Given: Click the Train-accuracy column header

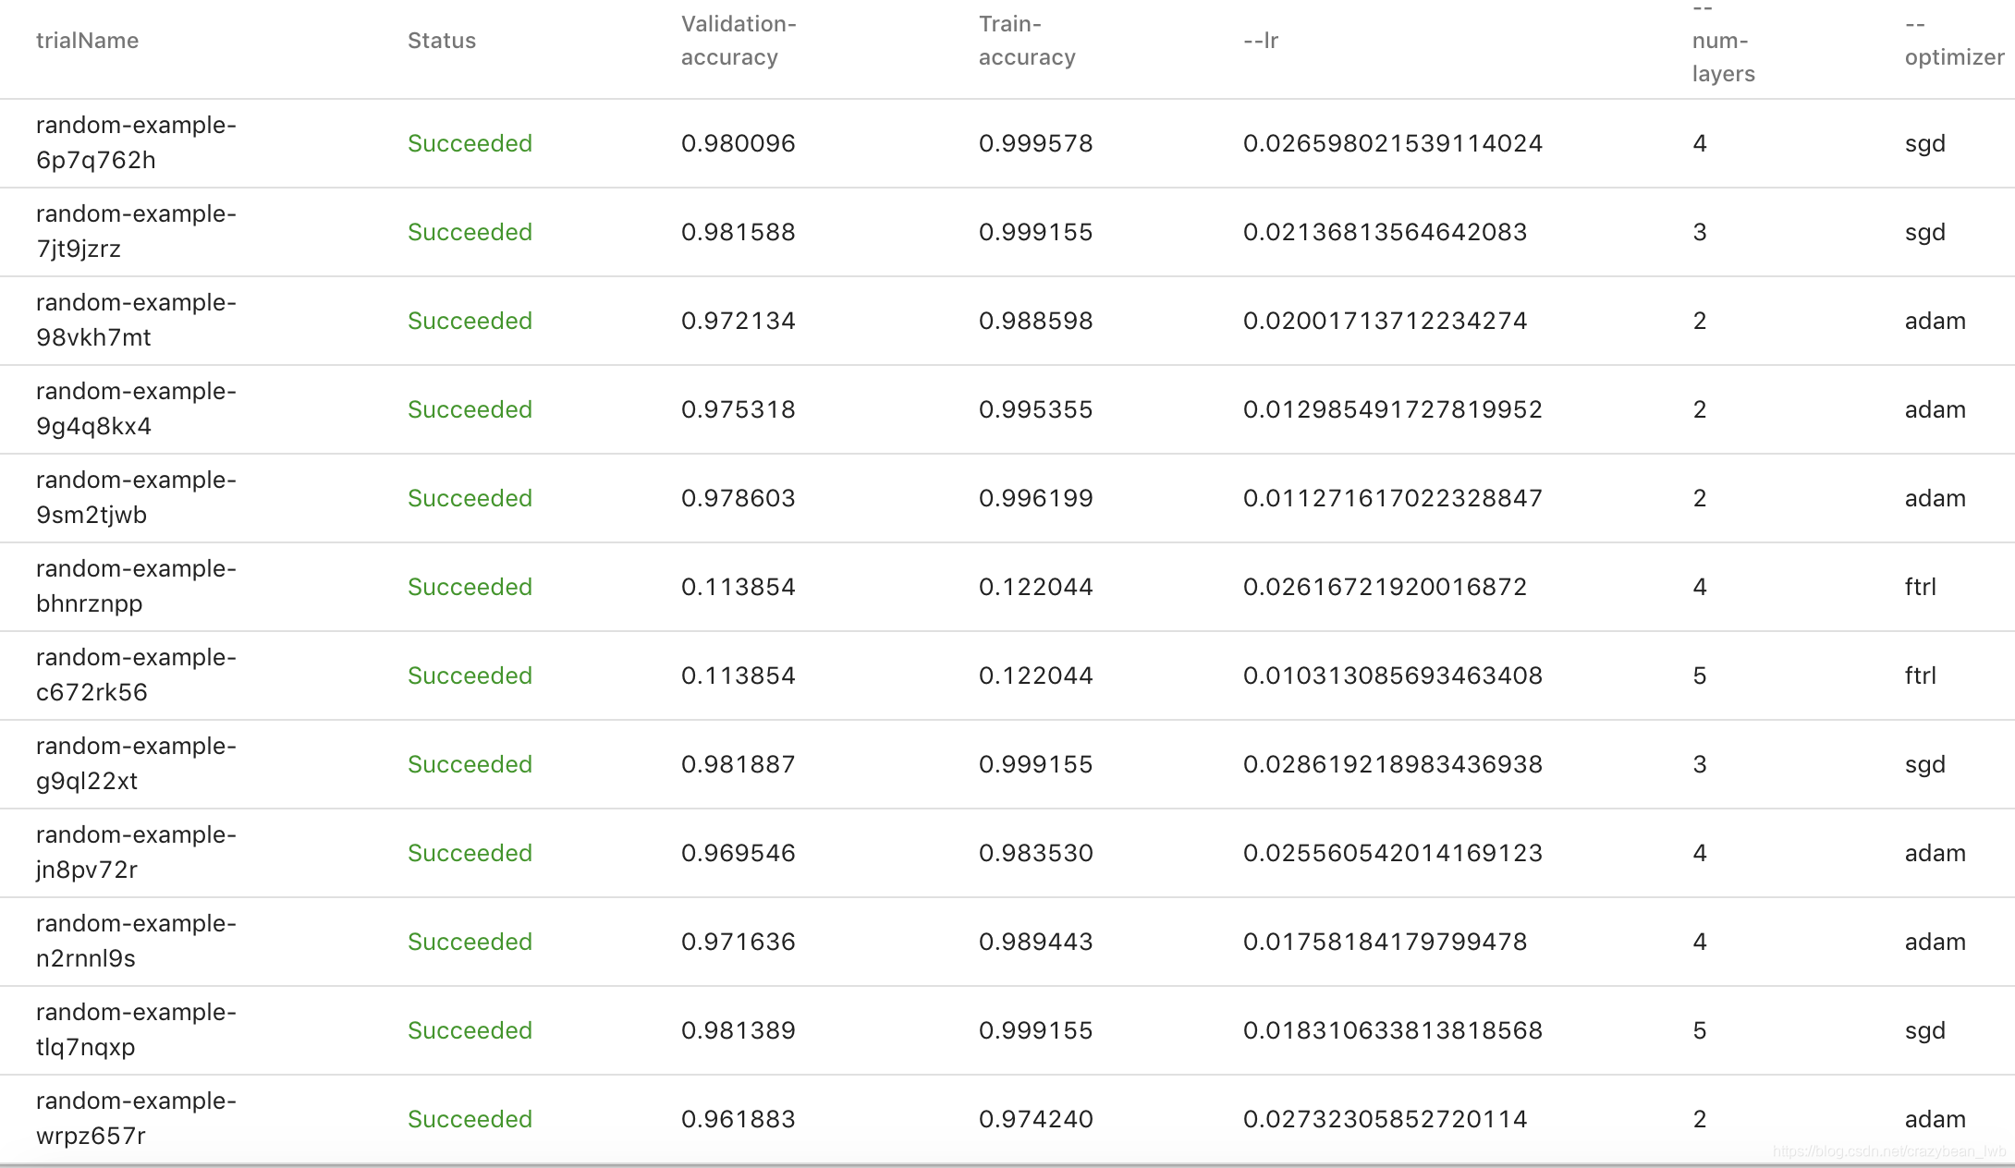Looking at the screenshot, I should [1027, 41].
